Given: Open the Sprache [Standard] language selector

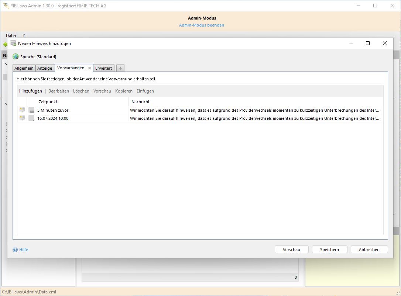Looking at the screenshot, I should (38, 57).
